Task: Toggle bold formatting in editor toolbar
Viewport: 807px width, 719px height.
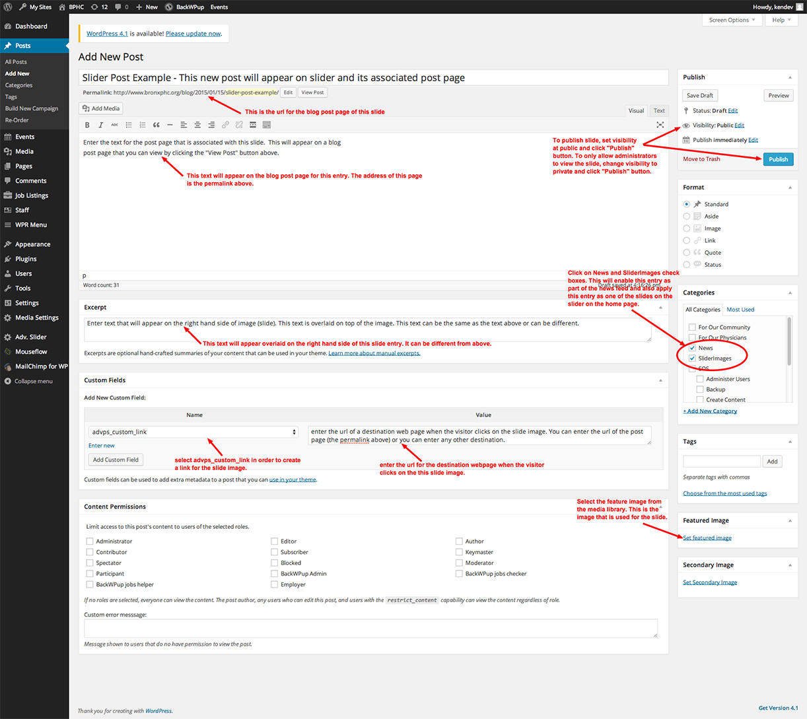Action: [x=87, y=125]
